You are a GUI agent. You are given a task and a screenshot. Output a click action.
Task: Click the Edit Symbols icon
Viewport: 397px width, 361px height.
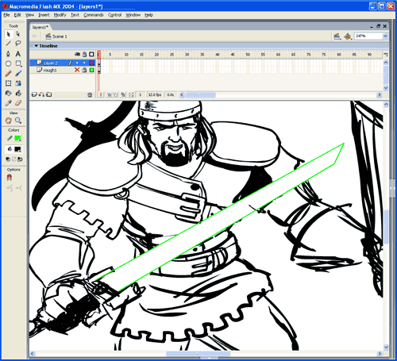click(347, 36)
